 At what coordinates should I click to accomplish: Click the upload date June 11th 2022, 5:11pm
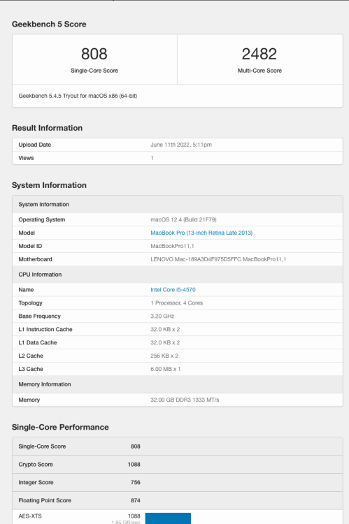(181, 145)
